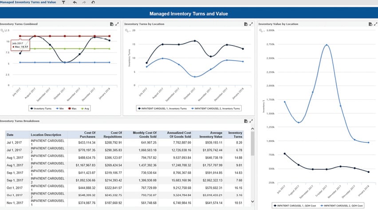
Task: Open zoom dropdown on Inventory Turns by Location
Action: tap(128, 31)
